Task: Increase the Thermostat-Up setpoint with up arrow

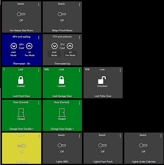Action: [x=70, y=46]
